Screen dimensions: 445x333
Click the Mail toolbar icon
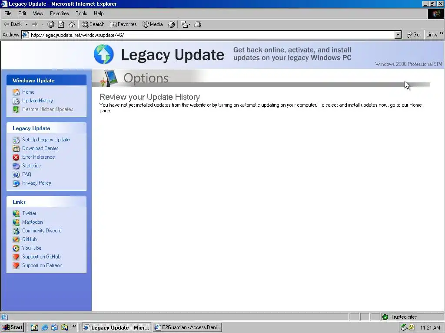coord(184,24)
